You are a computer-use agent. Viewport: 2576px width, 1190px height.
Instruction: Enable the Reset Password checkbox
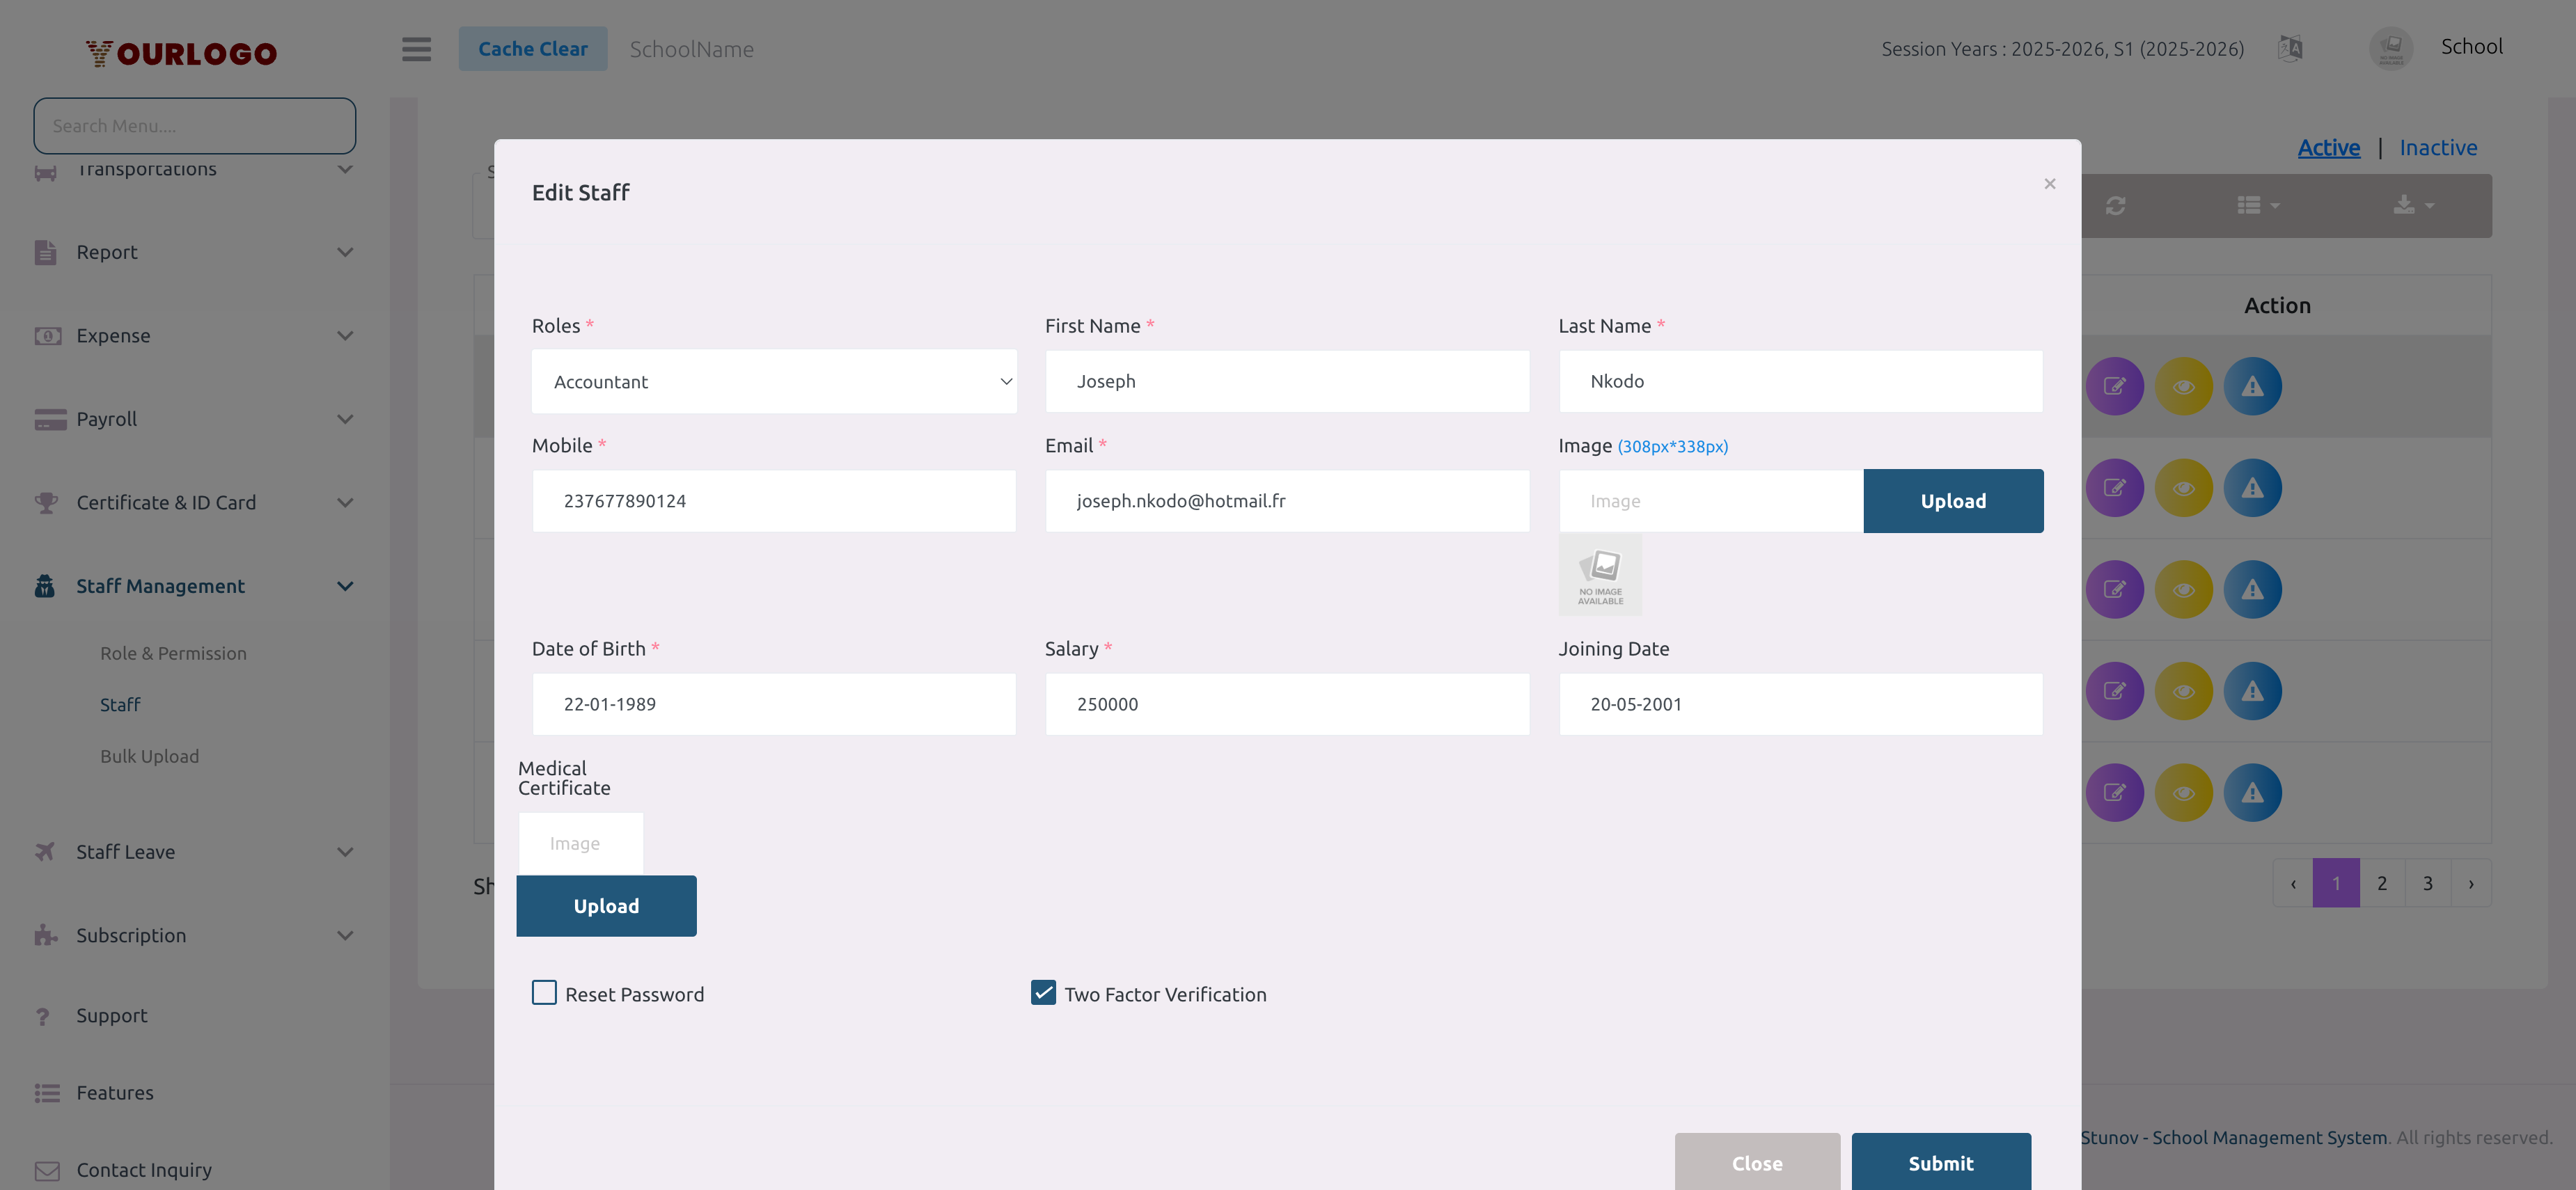click(x=543, y=992)
